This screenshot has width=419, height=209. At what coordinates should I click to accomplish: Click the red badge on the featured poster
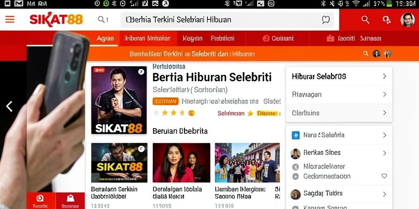99,70
